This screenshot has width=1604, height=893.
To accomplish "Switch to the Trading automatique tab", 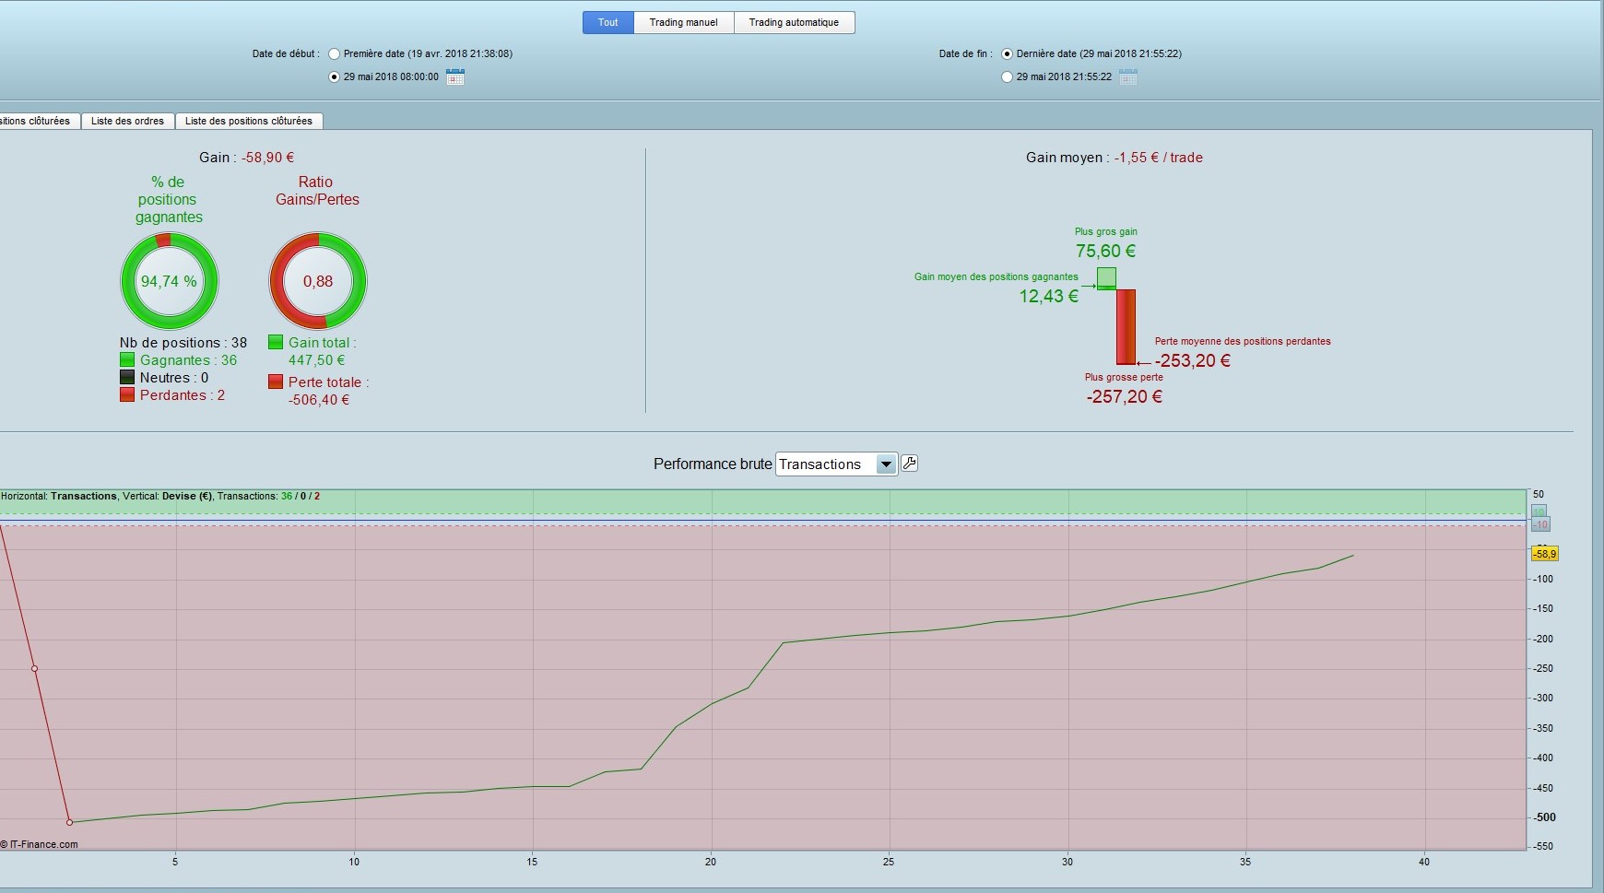I will [x=794, y=22].
